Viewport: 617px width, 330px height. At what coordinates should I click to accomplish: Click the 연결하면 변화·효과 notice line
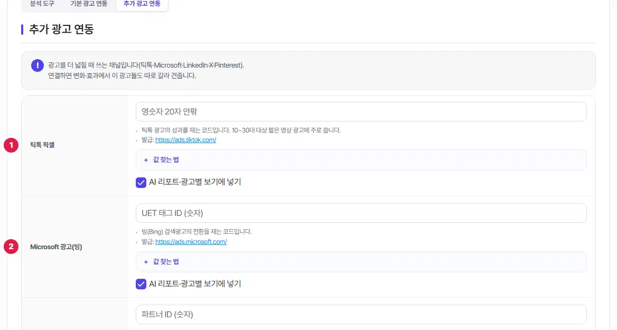(122, 76)
